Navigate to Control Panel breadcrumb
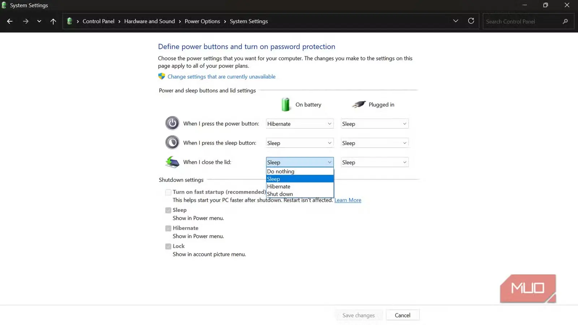The height and width of the screenshot is (325, 578). [98, 21]
